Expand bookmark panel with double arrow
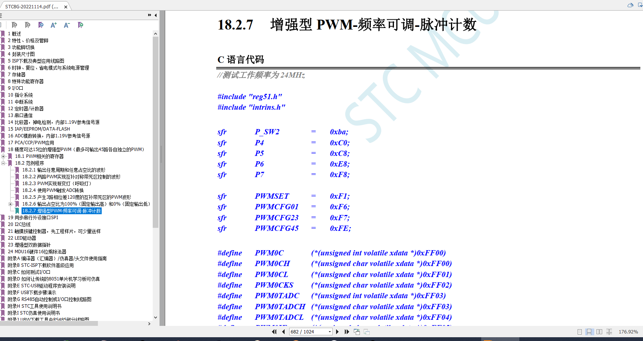 (150, 15)
